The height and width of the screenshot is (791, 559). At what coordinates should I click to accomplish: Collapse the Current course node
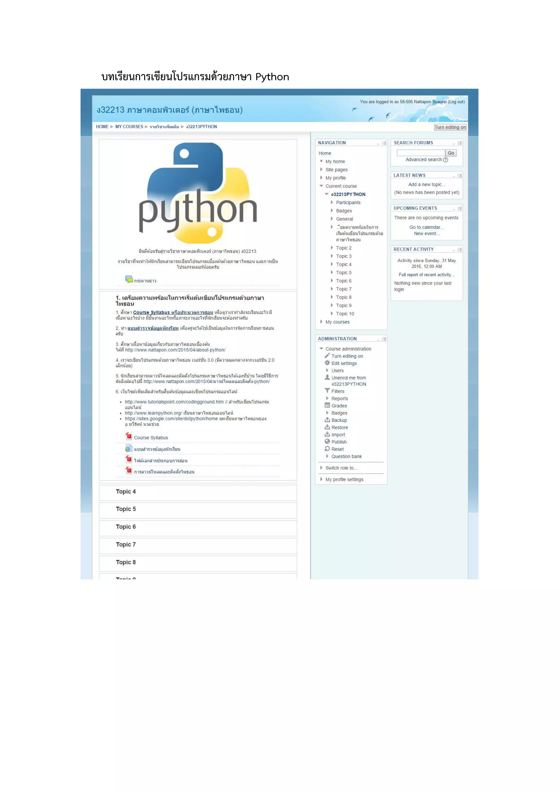pyautogui.click(x=321, y=186)
